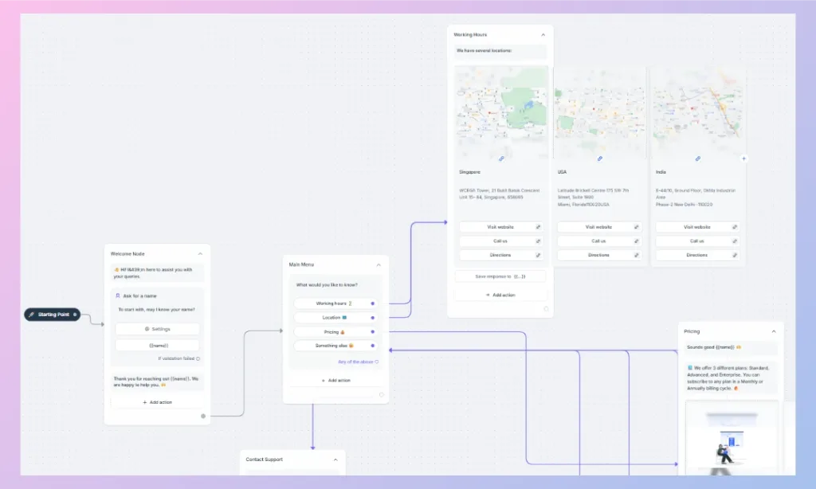Click Welcome Node bottom output connector dot

click(203, 417)
